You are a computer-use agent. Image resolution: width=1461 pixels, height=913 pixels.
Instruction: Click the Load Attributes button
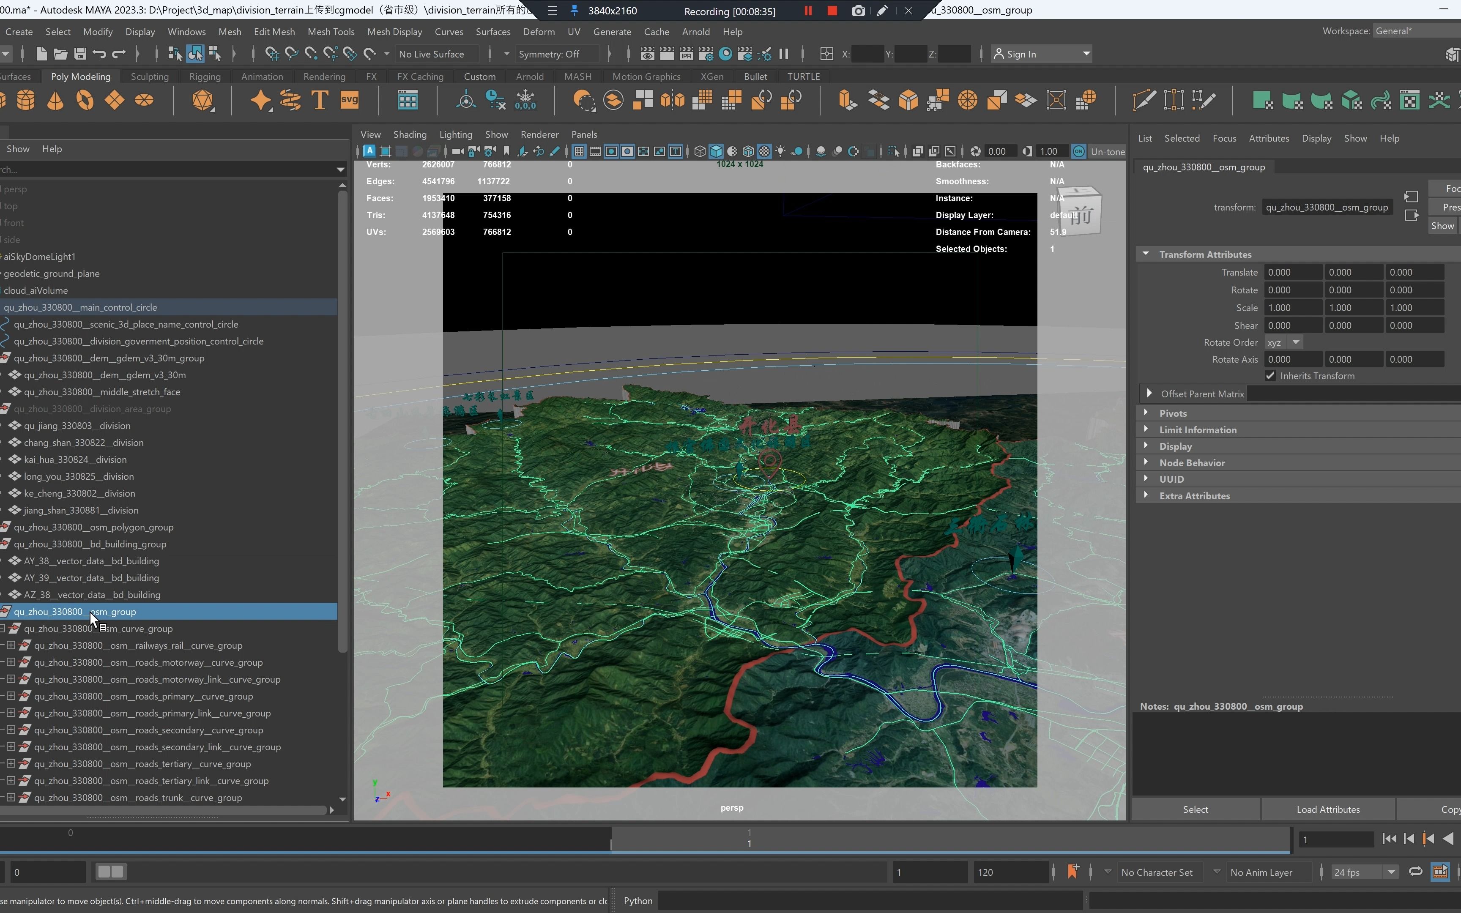coord(1327,809)
